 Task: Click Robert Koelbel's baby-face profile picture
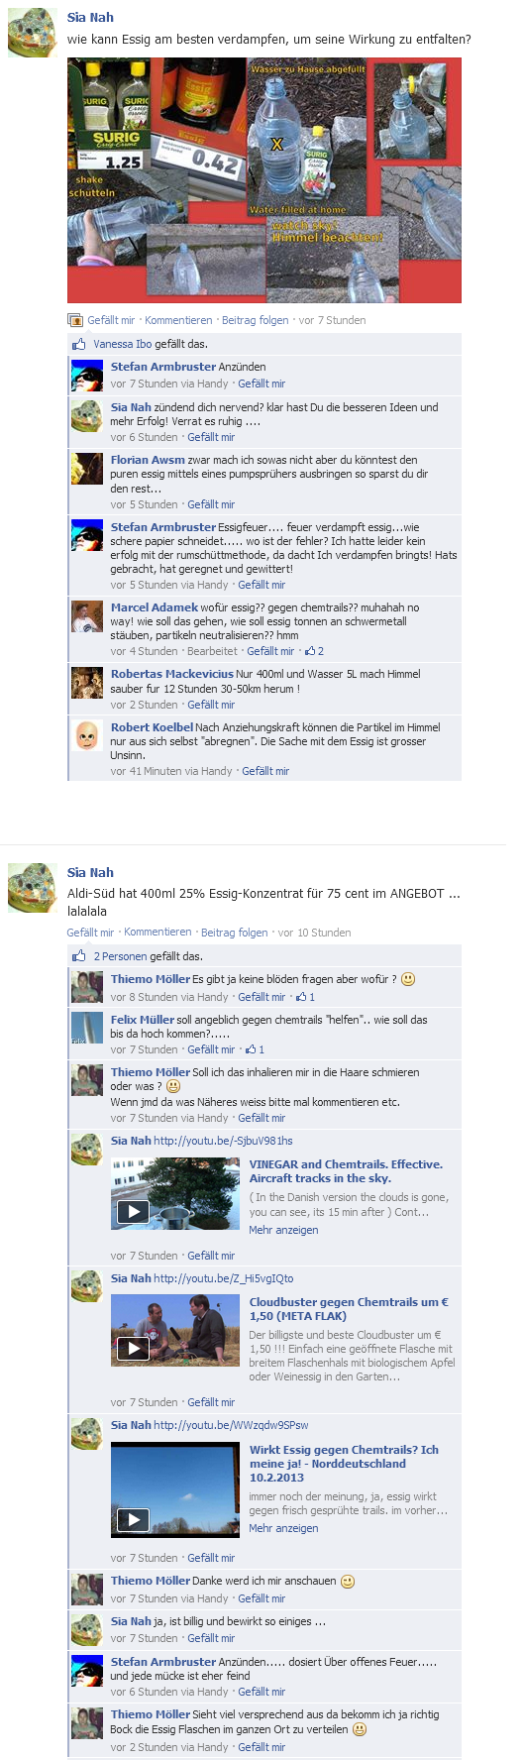(87, 735)
